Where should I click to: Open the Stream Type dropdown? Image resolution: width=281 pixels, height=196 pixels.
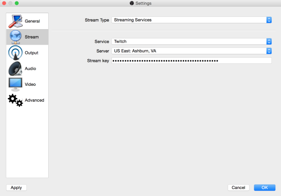pyautogui.click(x=192, y=20)
